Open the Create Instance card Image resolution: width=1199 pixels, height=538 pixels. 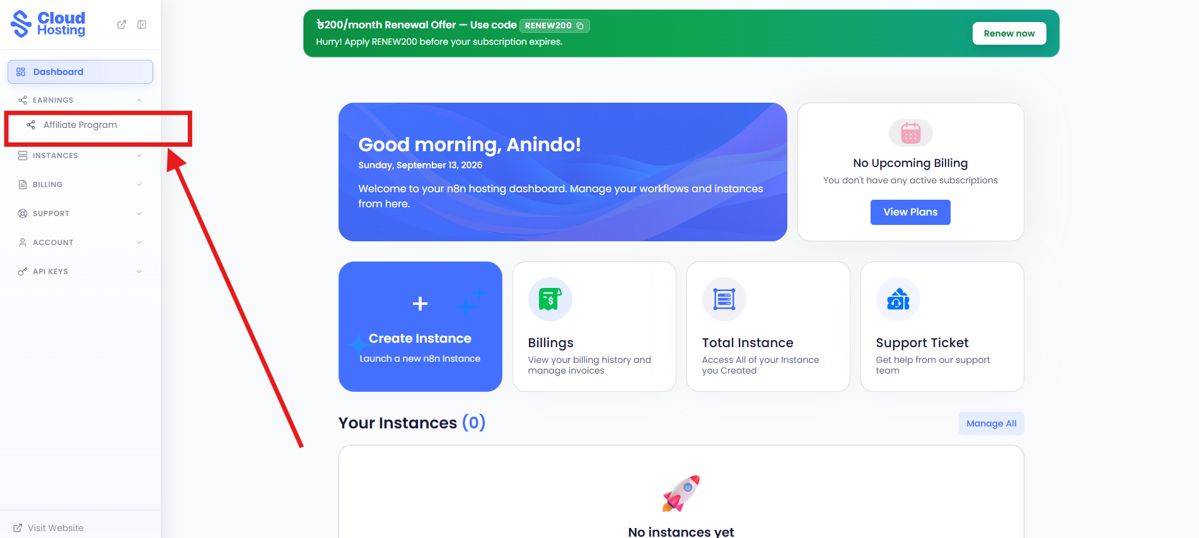420,326
